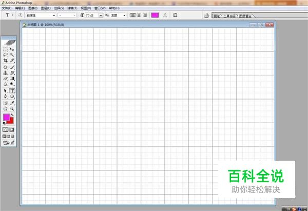Select the Crop tool

6,61
